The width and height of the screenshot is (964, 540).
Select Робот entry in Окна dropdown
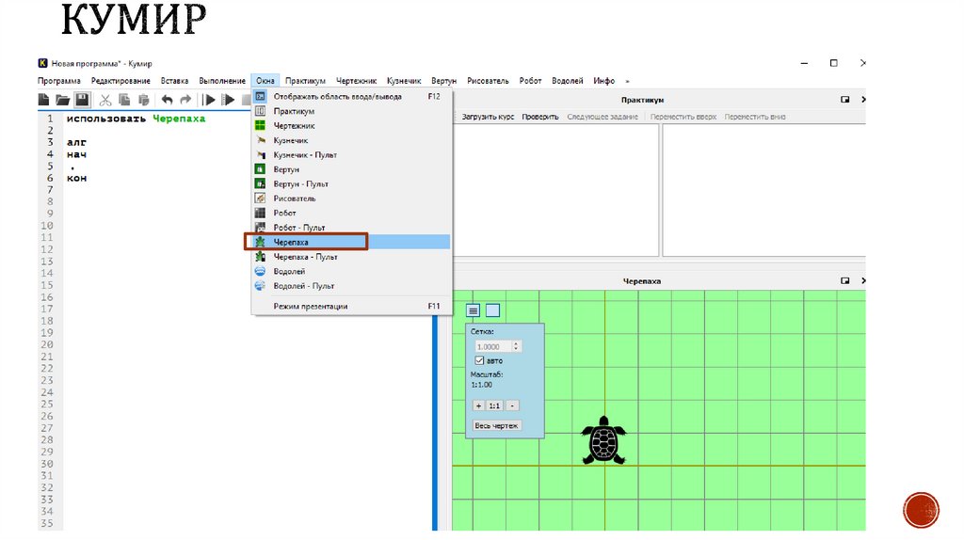[351, 213]
